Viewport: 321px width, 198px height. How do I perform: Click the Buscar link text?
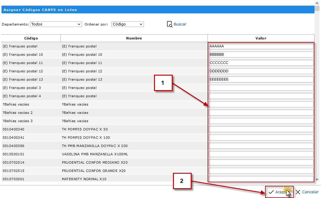tap(180, 24)
